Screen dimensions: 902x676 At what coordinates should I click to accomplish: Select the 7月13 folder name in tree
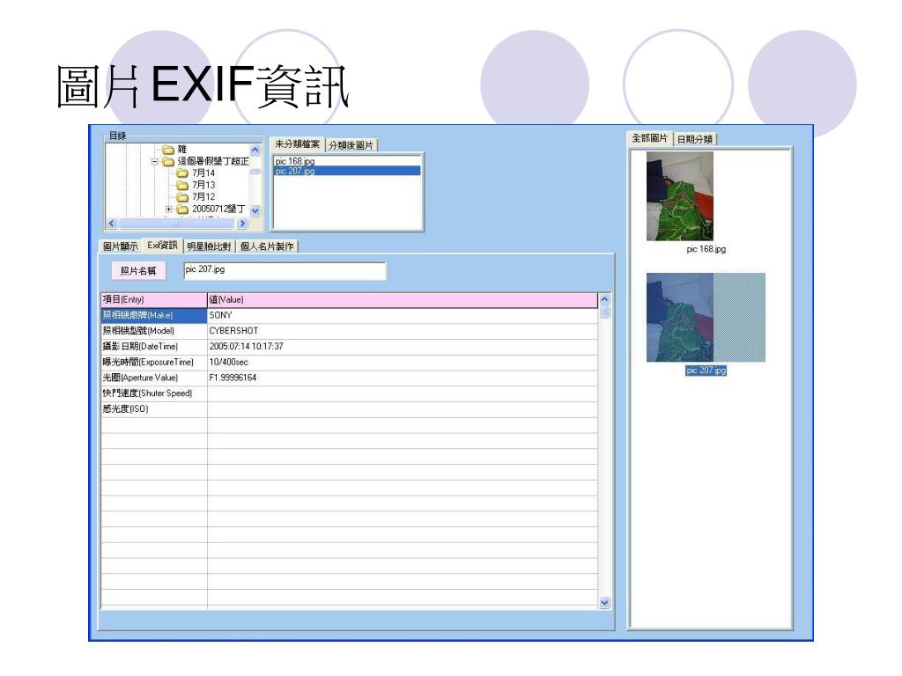click(203, 185)
